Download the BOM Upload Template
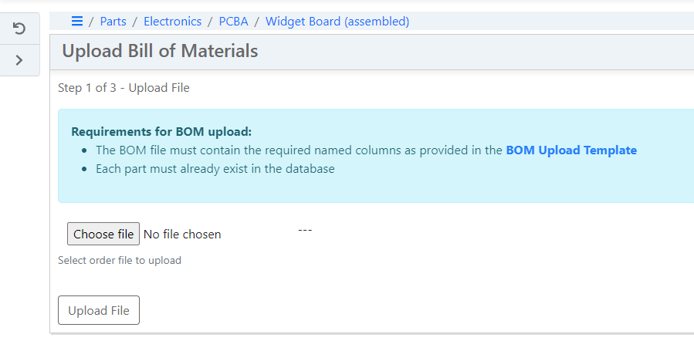Screen dimensions: 694x341 [x=570, y=150]
